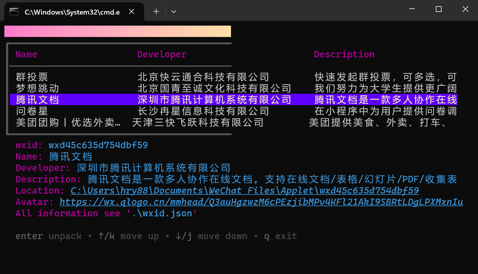Click the full Description text in details
The width and height of the screenshot is (478, 274).
(273, 179)
